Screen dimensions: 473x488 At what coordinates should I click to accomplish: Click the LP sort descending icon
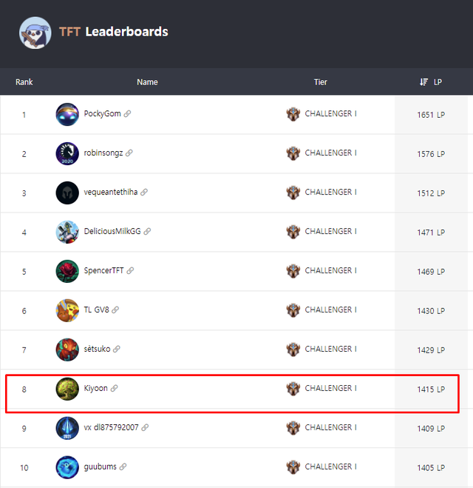tap(423, 82)
